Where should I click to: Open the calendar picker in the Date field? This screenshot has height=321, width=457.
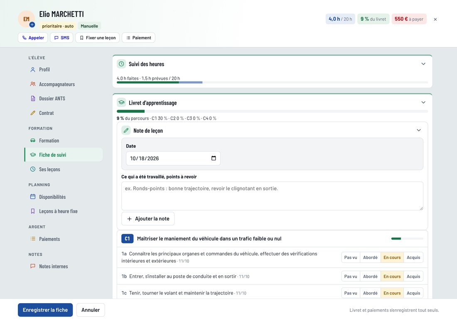click(x=214, y=158)
